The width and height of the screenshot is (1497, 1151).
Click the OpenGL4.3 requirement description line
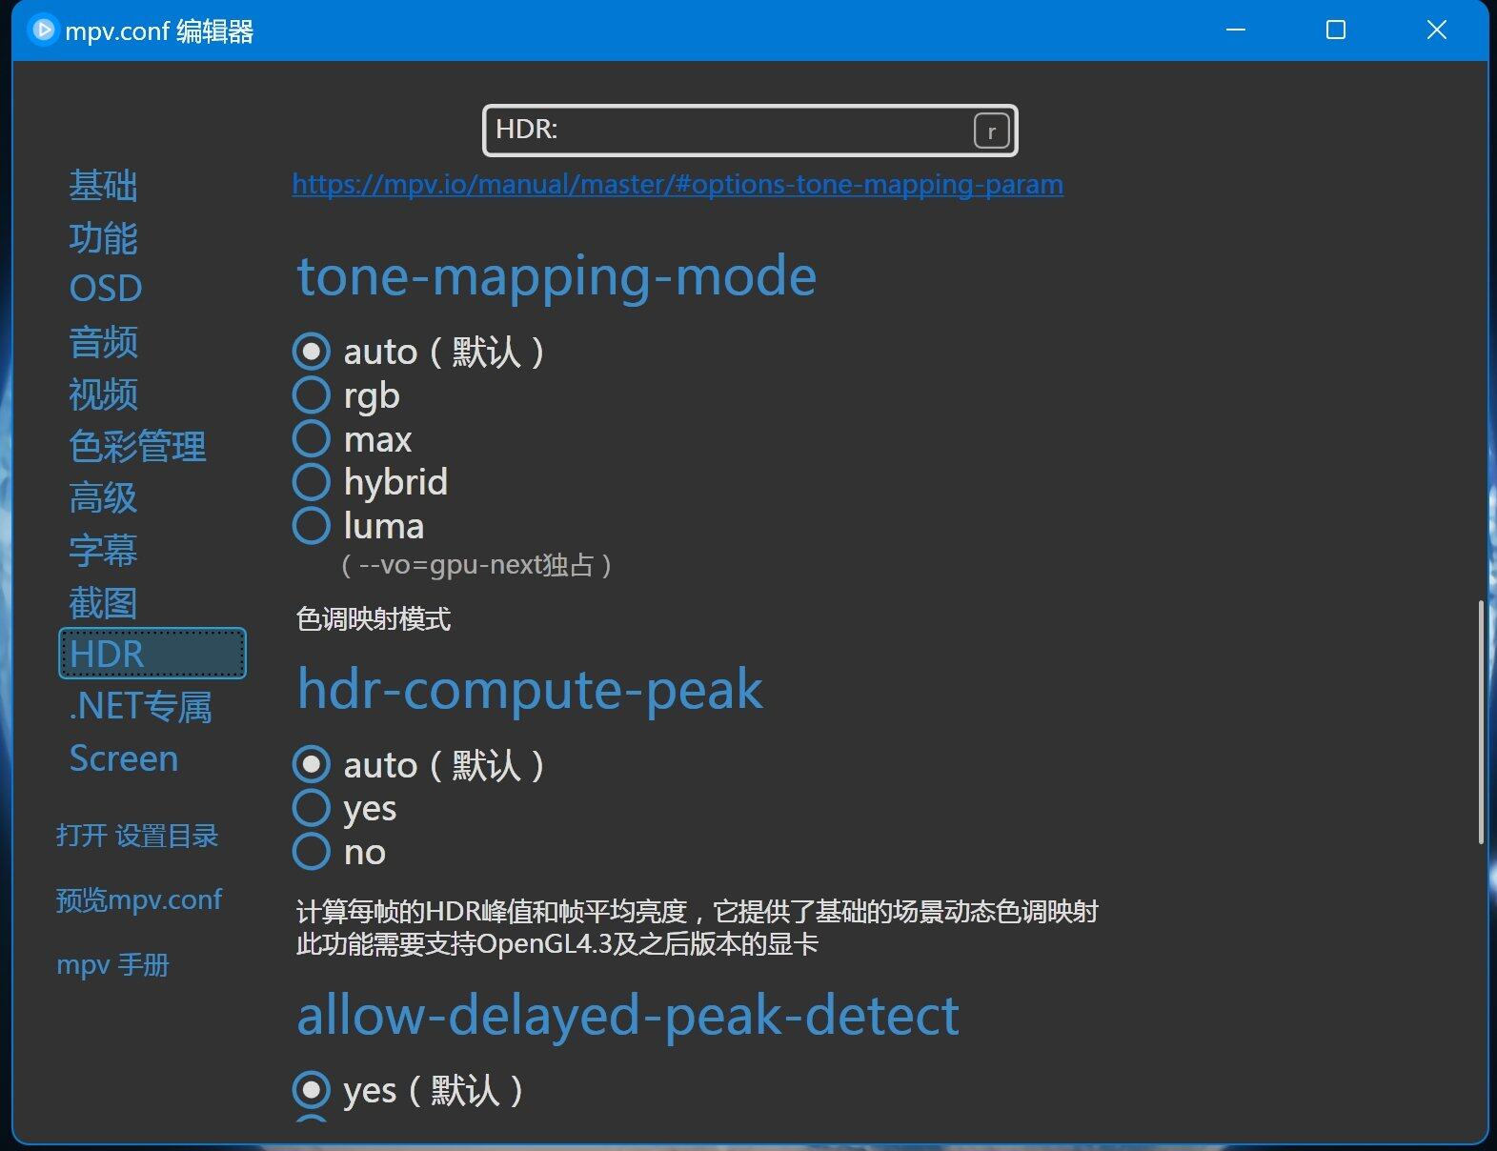(x=557, y=945)
